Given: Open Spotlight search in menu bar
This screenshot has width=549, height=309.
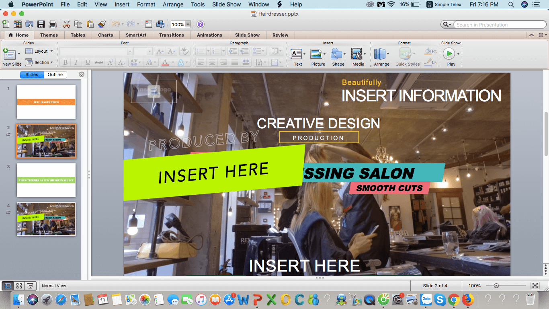Looking at the screenshot, I should [511, 4].
